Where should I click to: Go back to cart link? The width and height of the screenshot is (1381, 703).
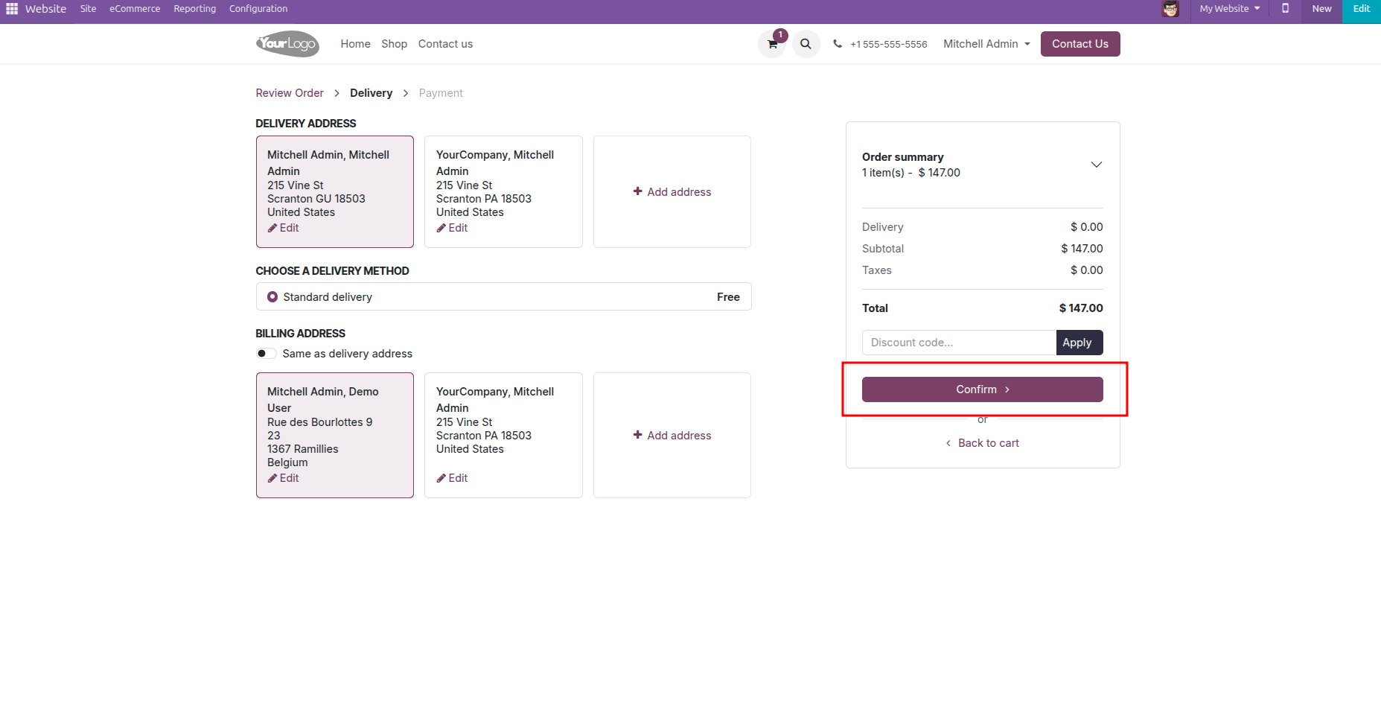(x=983, y=443)
